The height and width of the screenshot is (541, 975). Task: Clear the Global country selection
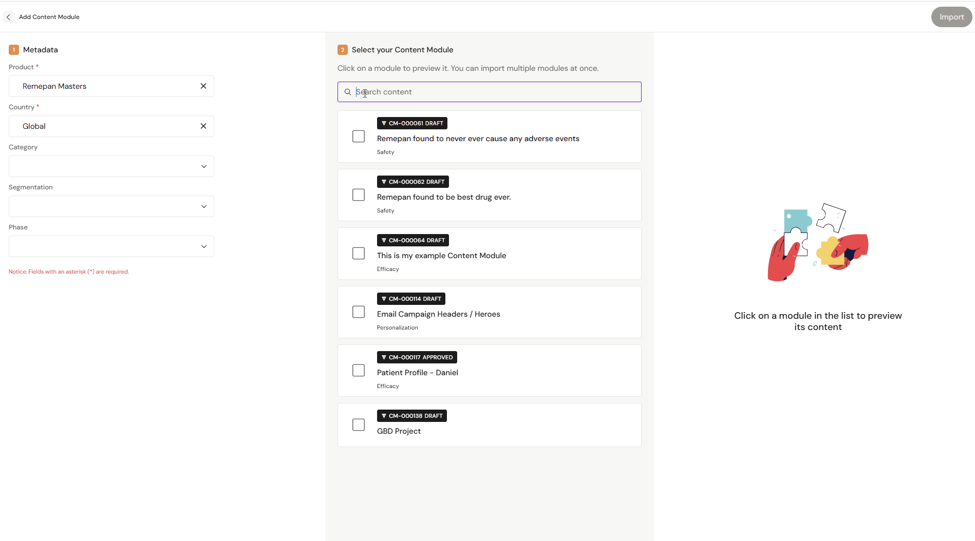tap(203, 126)
